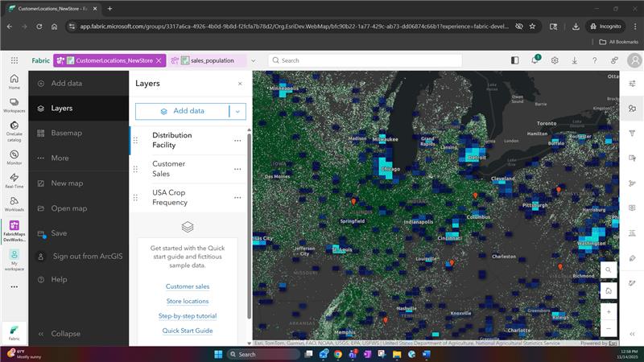The width and height of the screenshot is (644, 362).
Task: Close the CustomerLocations_NewStore item tab
Action: point(159,61)
